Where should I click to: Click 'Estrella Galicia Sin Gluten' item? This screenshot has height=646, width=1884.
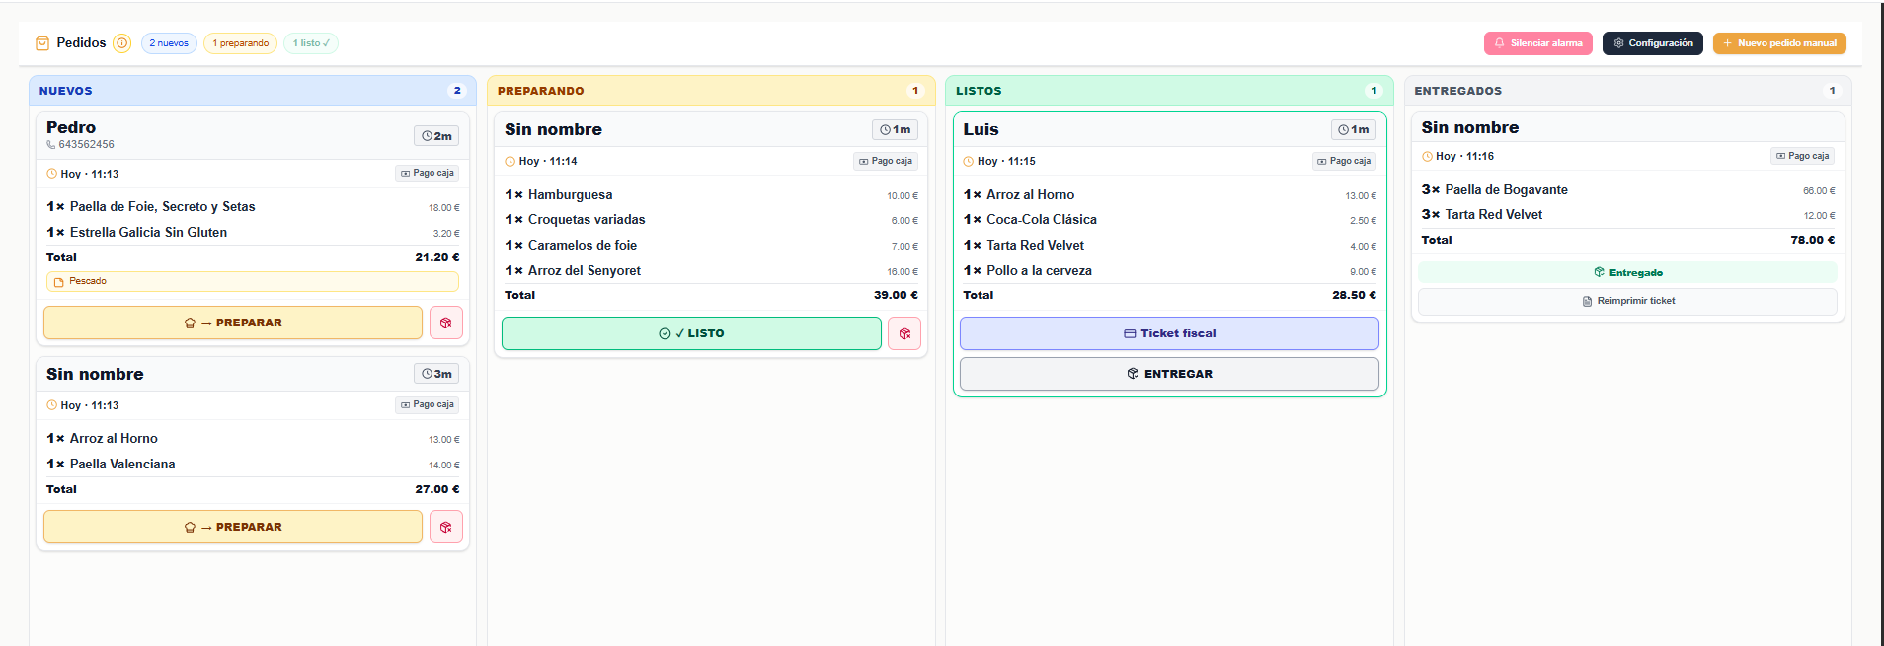click(148, 233)
